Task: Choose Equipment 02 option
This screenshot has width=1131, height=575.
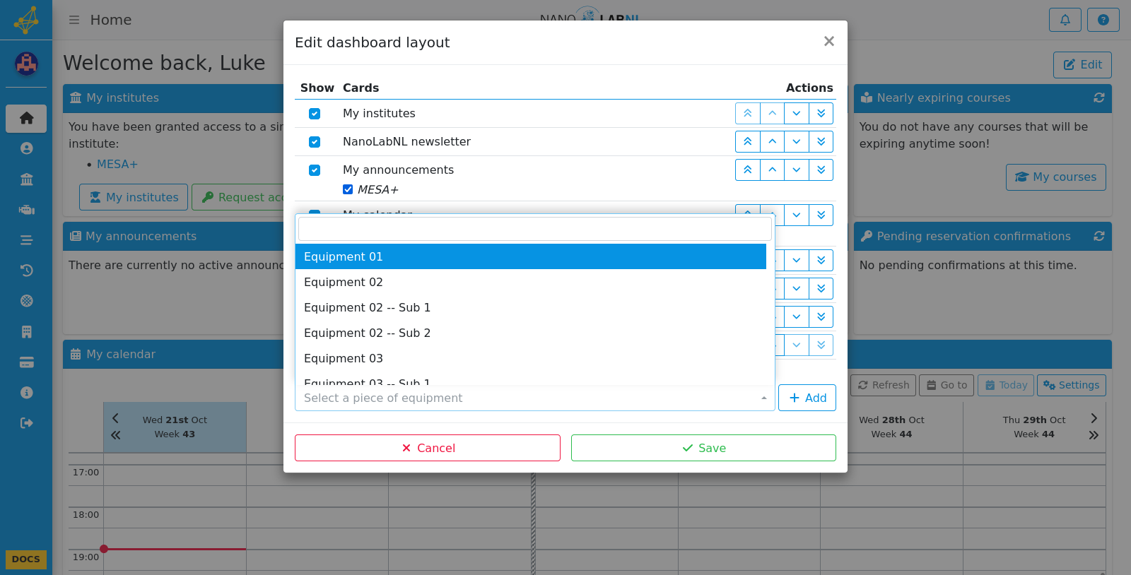Action: pos(531,282)
